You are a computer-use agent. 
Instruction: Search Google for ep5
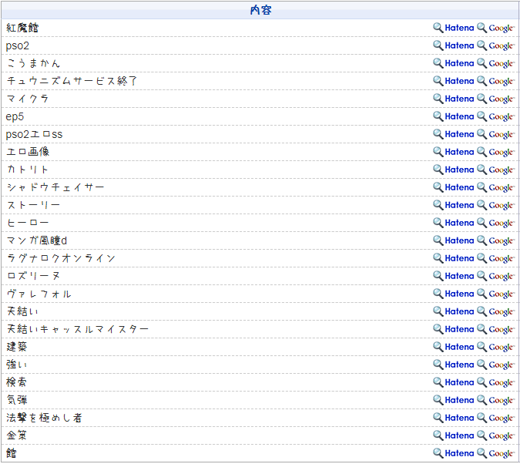pyautogui.click(x=495, y=116)
